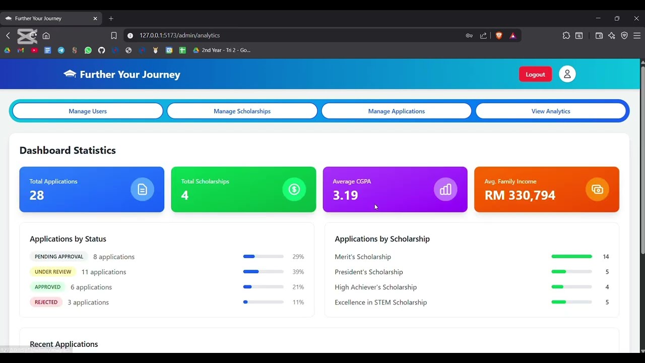Open the 2nd Year - Tri 2 bookmark

pyautogui.click(x=222, y=50)
